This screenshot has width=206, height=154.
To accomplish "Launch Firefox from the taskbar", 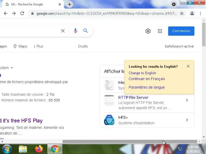I will coord(39,149).
